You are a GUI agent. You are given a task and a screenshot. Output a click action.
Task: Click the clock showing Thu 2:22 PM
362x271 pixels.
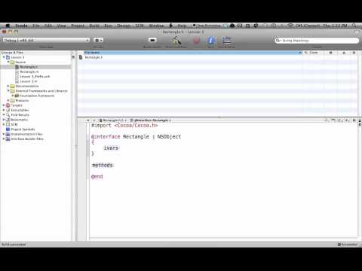coord(335,26)
